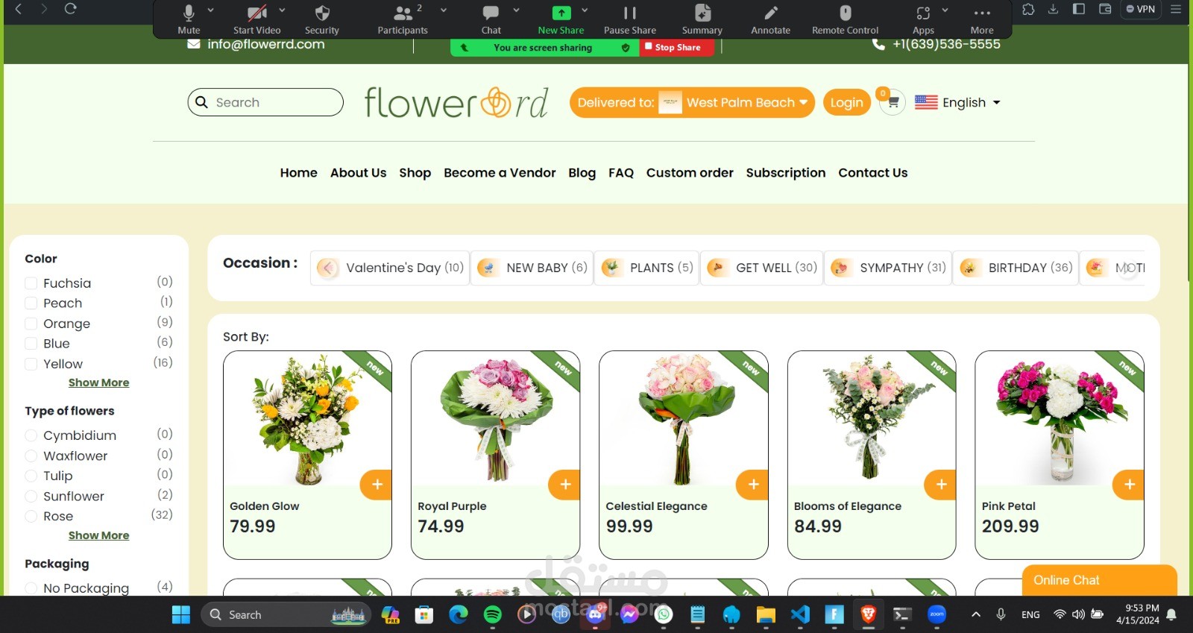Check the Orange color filter
This screenshot has height=633, width=1193.
(x=31, y=324)
